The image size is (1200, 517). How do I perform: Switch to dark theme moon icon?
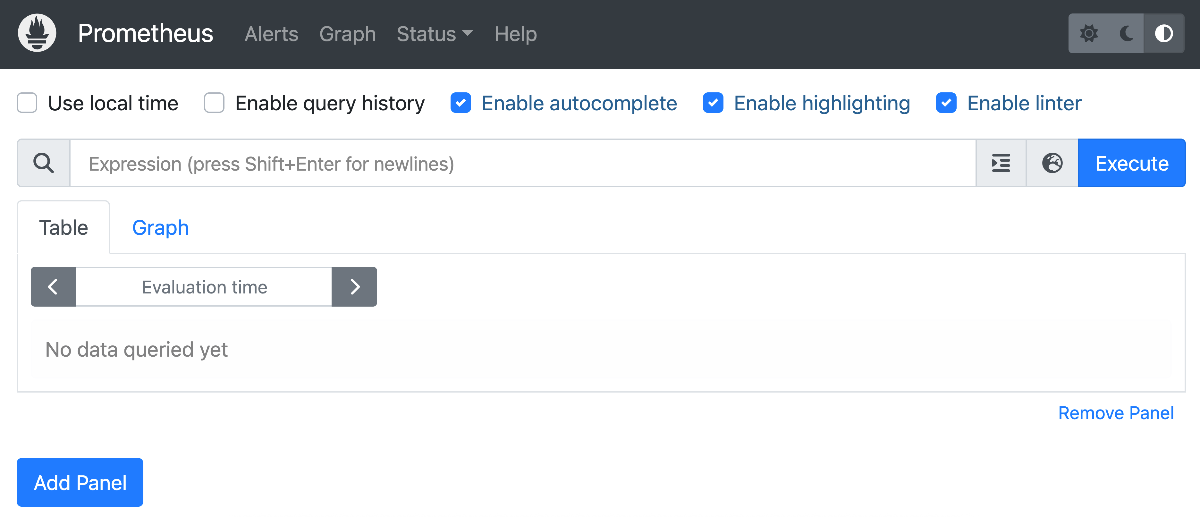pos(1126,34)
